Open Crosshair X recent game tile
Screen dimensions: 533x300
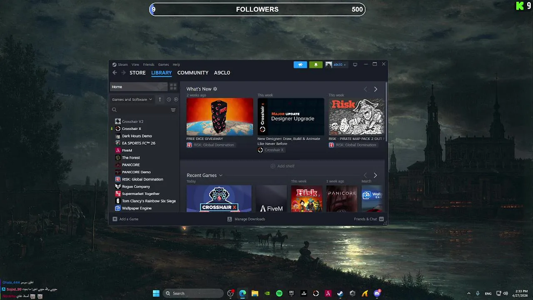(219, 198)
